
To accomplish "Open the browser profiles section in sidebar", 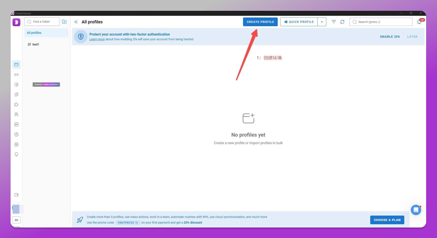I will [16, 64].
